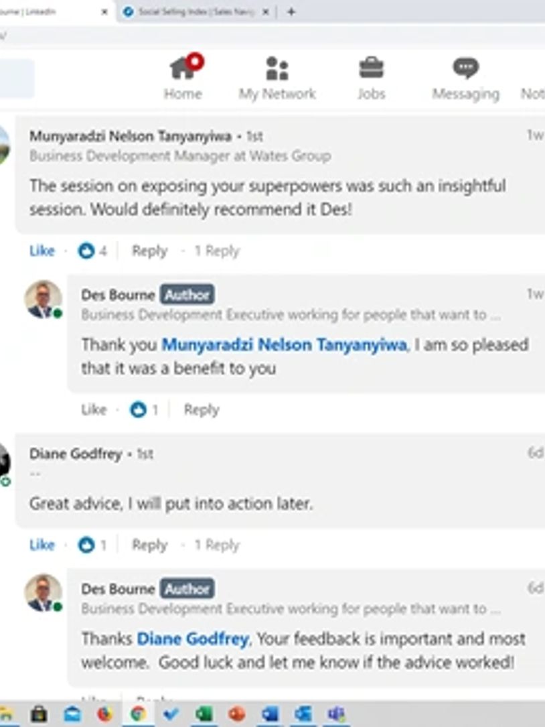This screenshot has width=545, height=727.
Task: Open a new browser tab
Action: click(291, 12)
